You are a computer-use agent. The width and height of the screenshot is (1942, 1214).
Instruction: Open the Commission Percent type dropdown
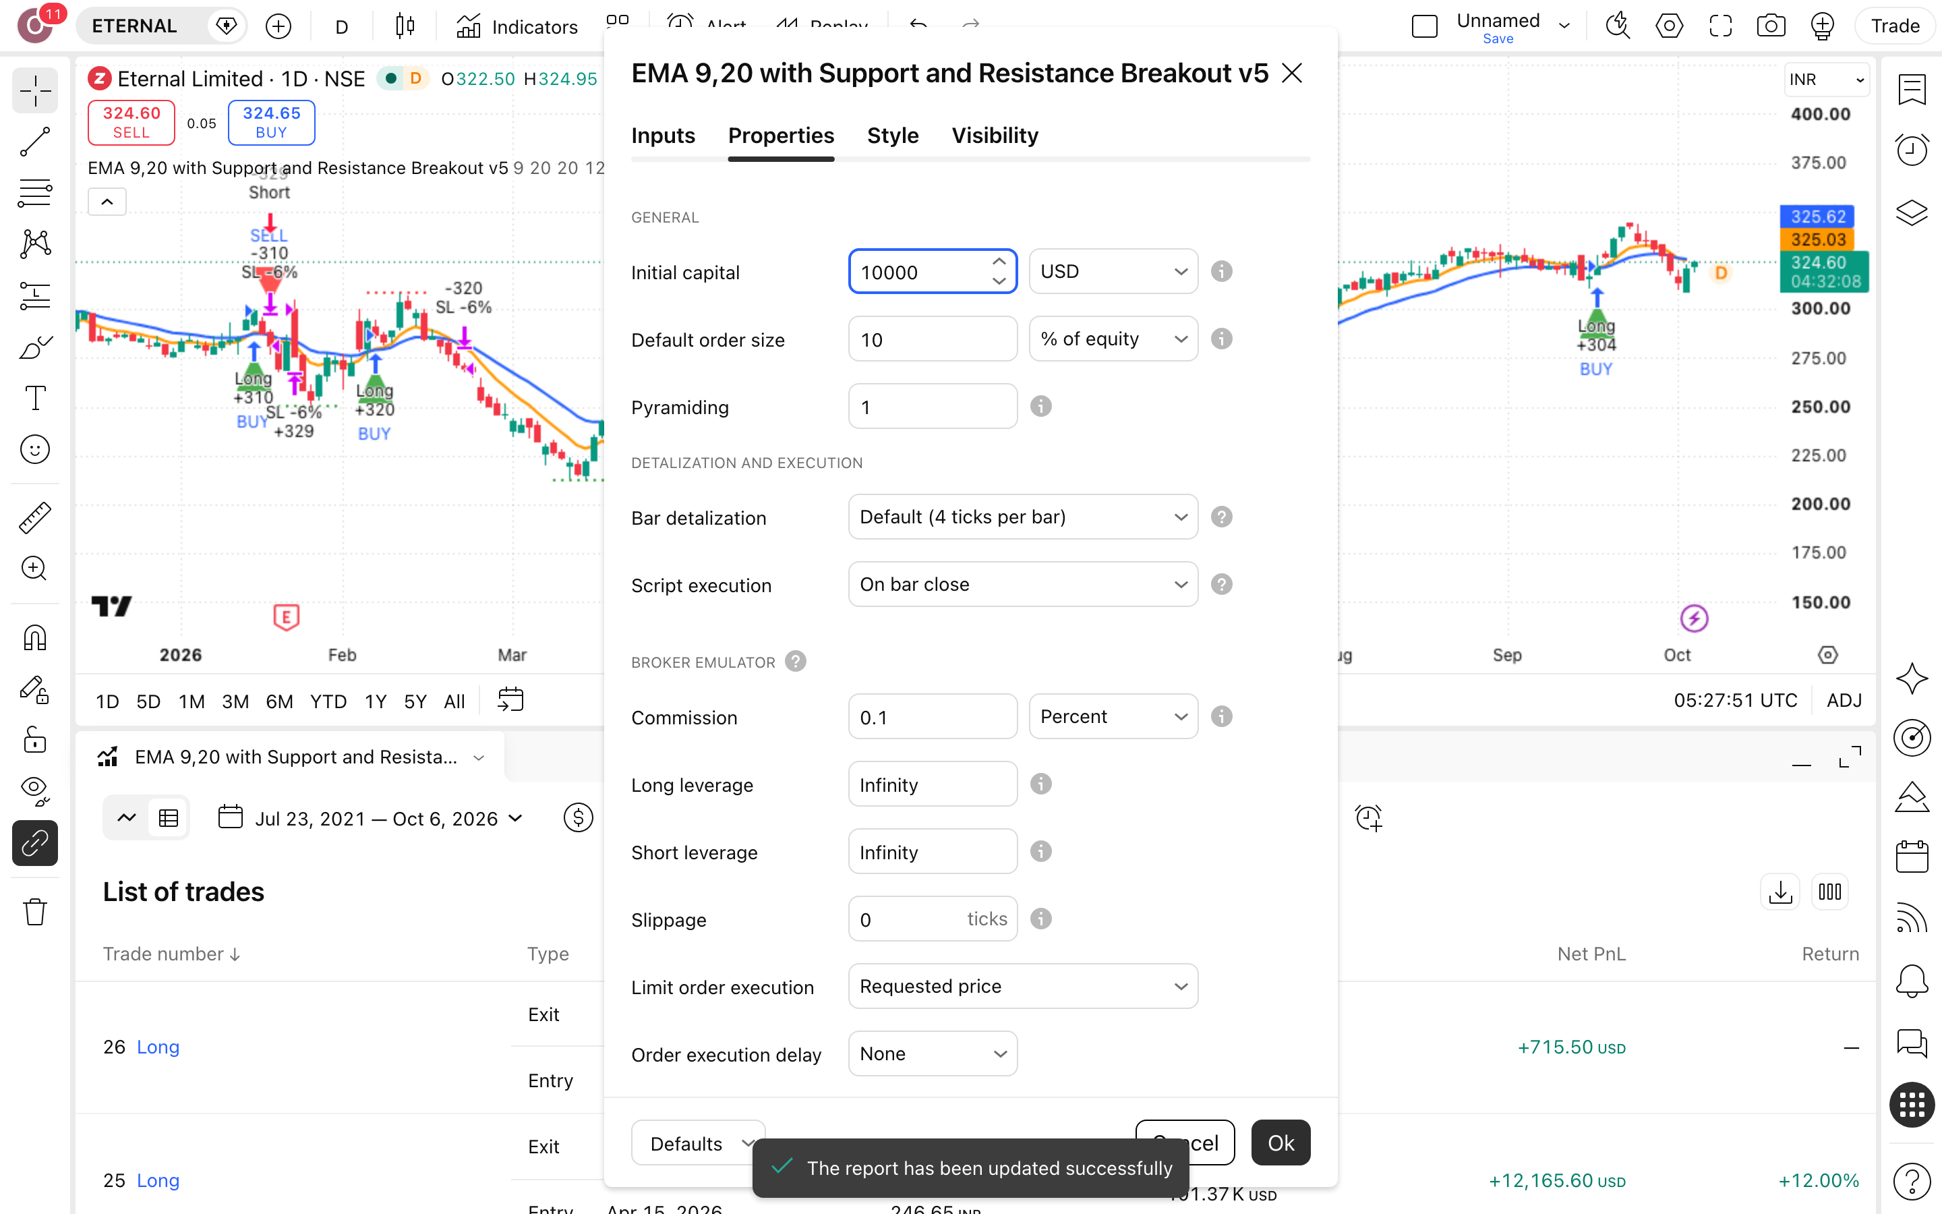pos(1113,716)
